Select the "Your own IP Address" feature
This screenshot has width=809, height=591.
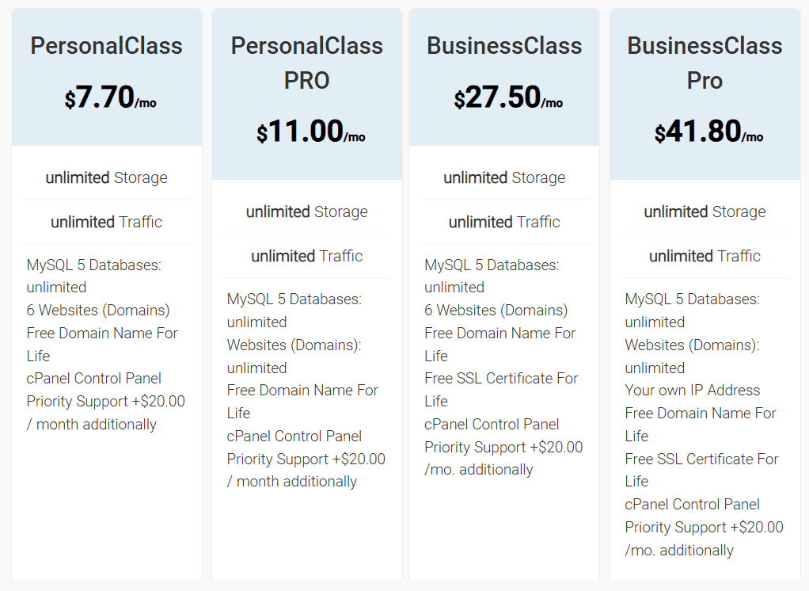[x=692, y=390]
